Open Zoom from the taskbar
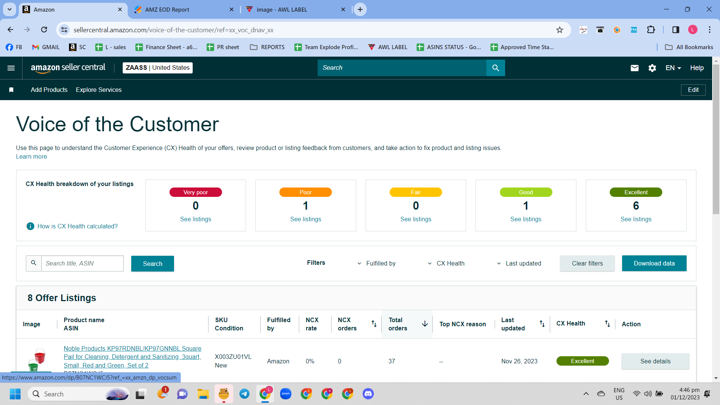The width and height of the screenshot is (720, 405). (286, 394)
